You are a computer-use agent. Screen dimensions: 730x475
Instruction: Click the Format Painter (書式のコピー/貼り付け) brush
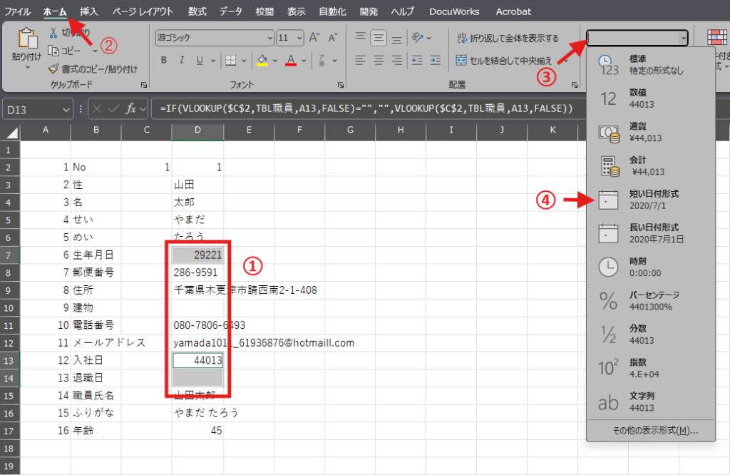pos(54,68)
